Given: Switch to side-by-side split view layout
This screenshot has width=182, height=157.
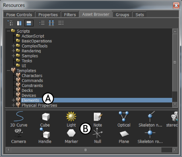Looking at the screenshot, I should [x=19, y=23].
